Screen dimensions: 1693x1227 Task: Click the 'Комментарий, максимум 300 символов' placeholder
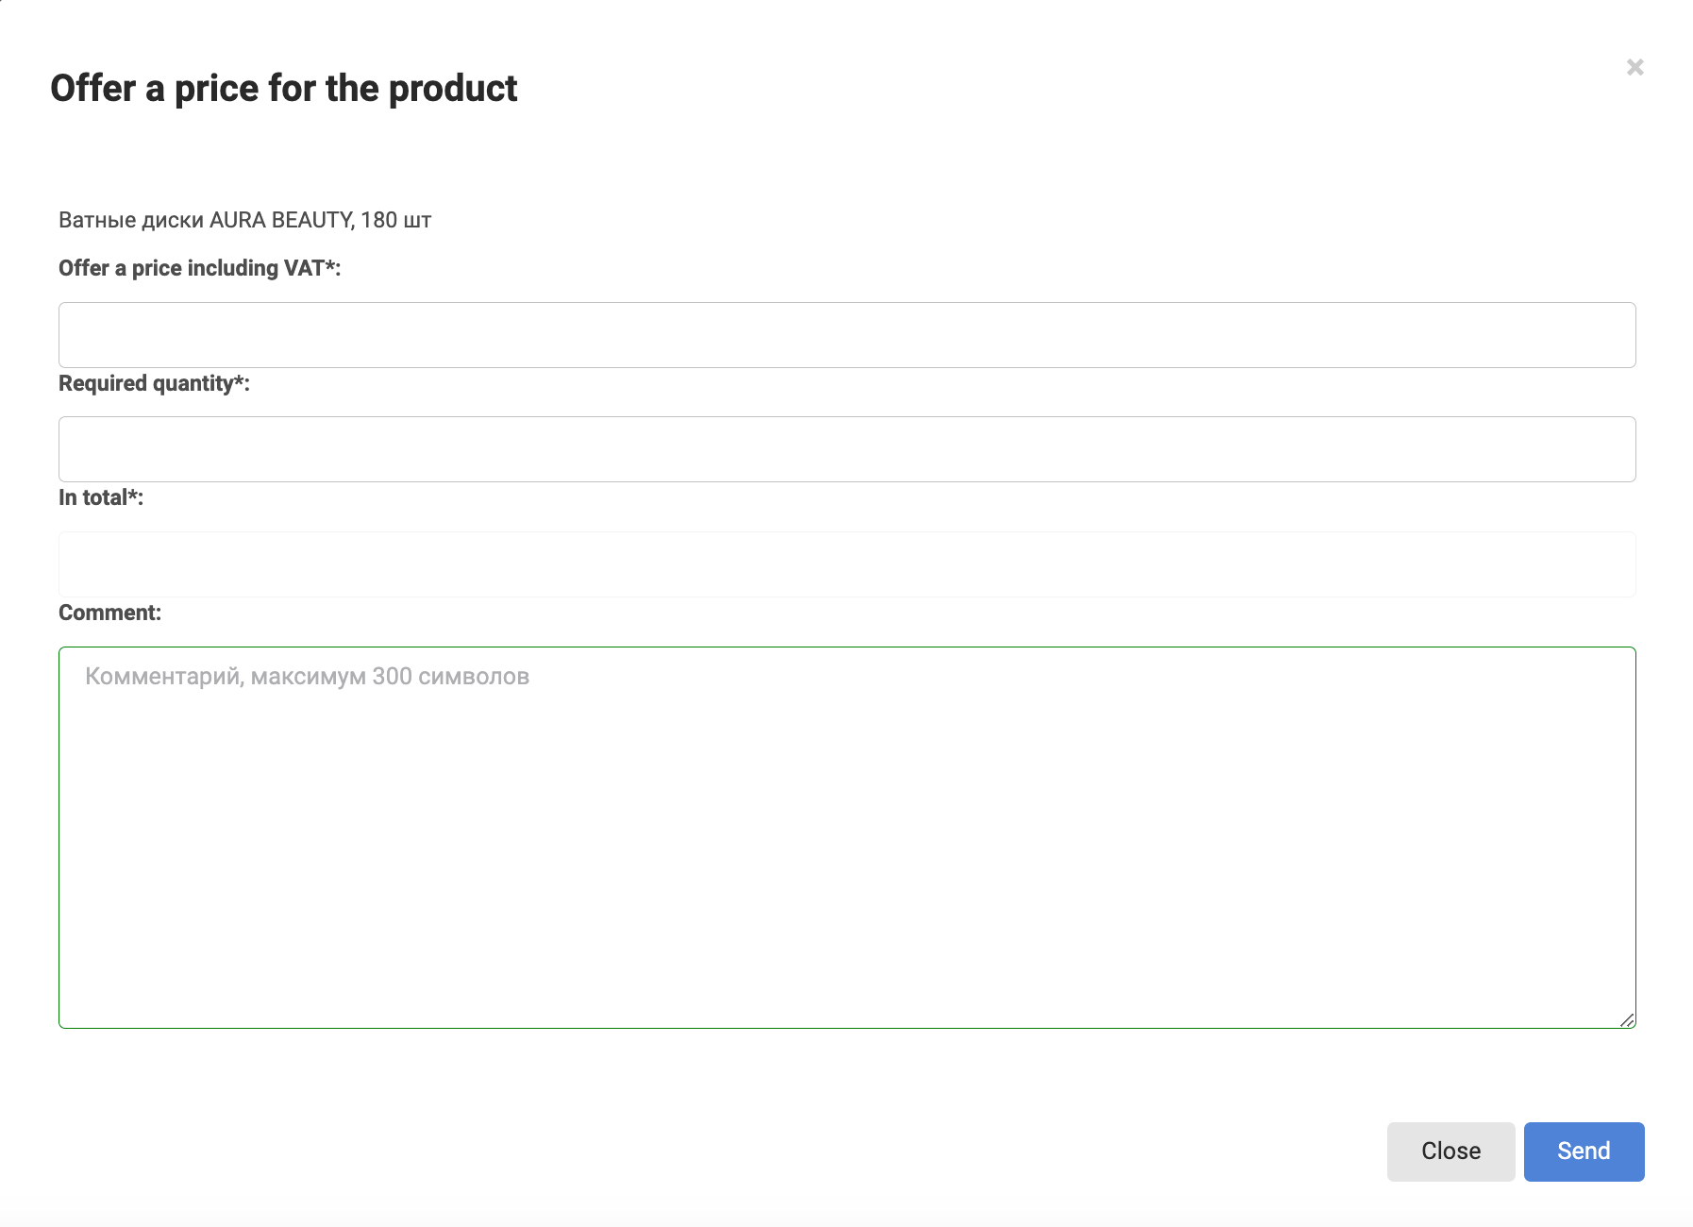pyautogui.click(x=307, y=677)
